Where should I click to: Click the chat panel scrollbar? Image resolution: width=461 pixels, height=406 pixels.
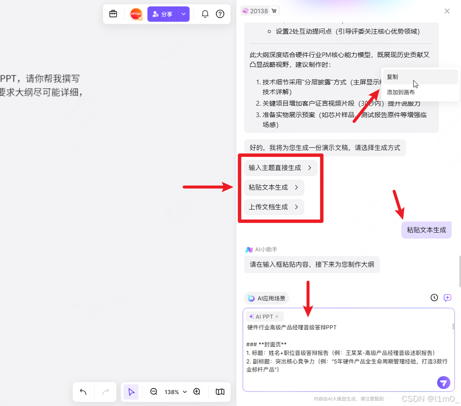tap(460, 271)
